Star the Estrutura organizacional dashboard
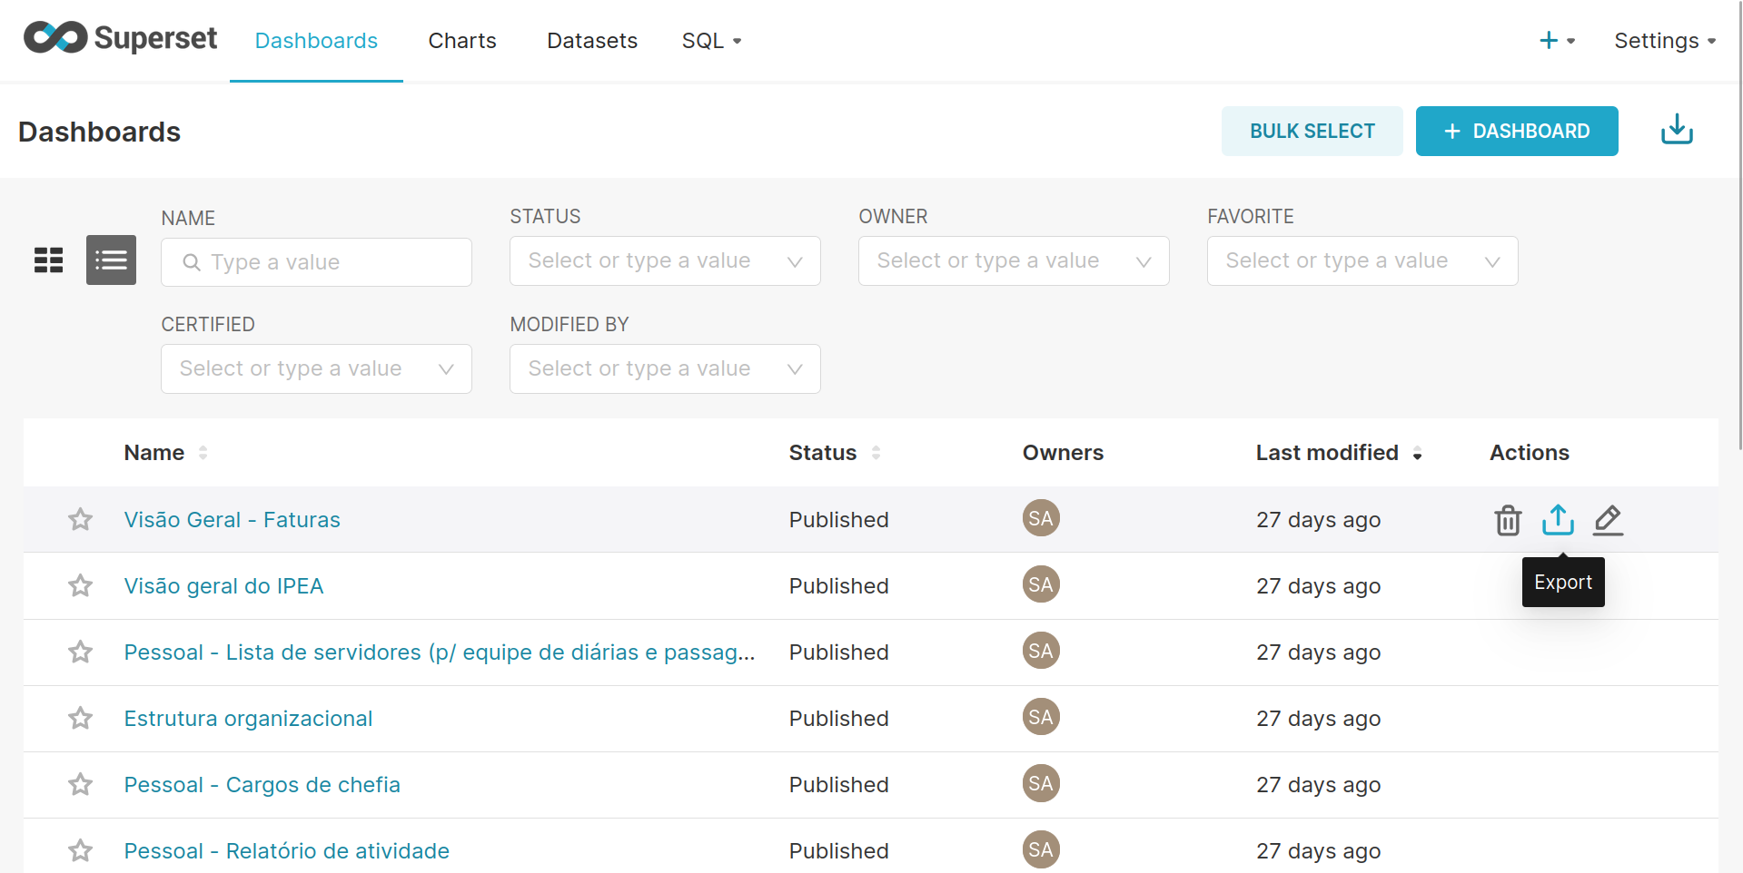This screenshot has width=1743, height=873. tap(81, 719)
